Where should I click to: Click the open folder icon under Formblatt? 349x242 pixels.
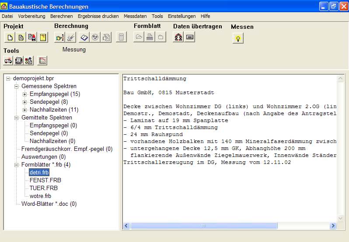[x=139, y=37]
